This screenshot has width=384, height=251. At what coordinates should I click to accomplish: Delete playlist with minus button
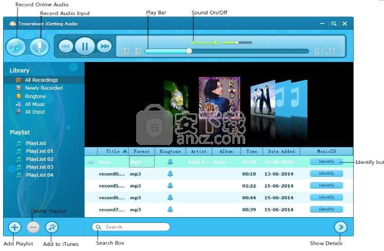(33, 227)
